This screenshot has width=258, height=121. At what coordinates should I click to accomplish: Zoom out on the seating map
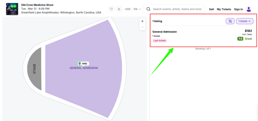142,27
